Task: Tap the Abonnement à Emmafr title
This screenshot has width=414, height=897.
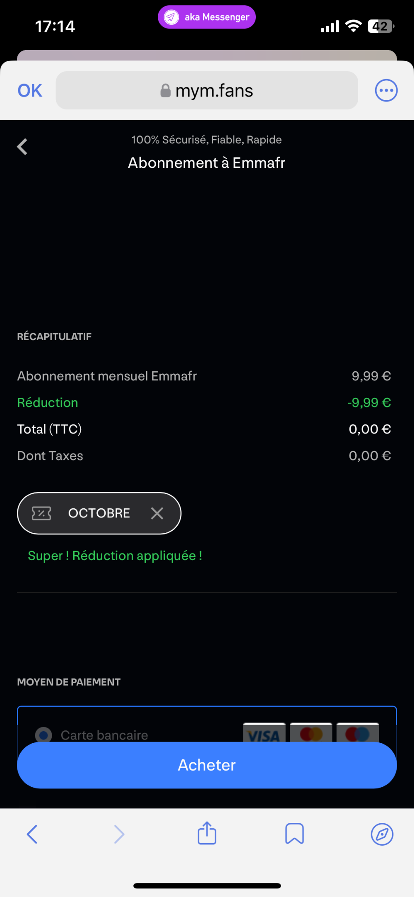Action: point(207,163)
